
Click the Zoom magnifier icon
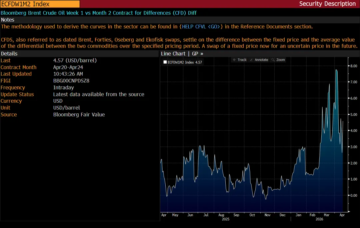pyautogui.click(x=273, y=60)
